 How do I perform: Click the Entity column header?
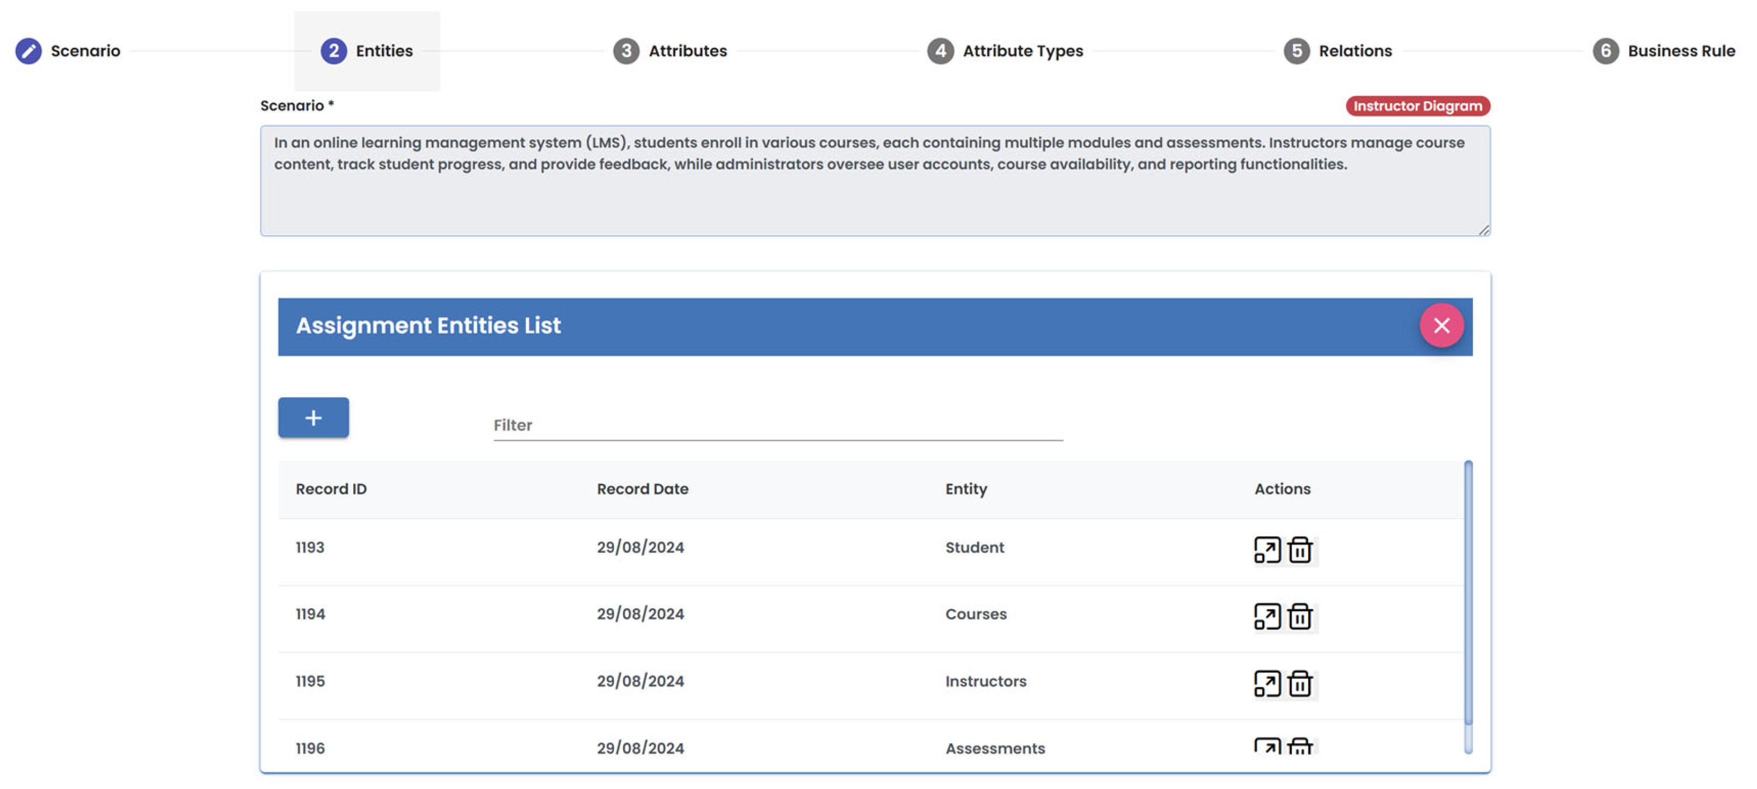point(965,489)
